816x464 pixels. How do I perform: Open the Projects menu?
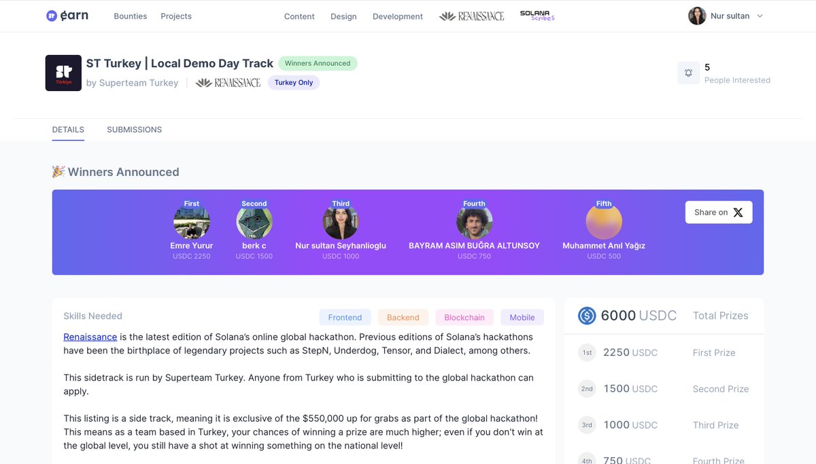click(x=176, y=16)
